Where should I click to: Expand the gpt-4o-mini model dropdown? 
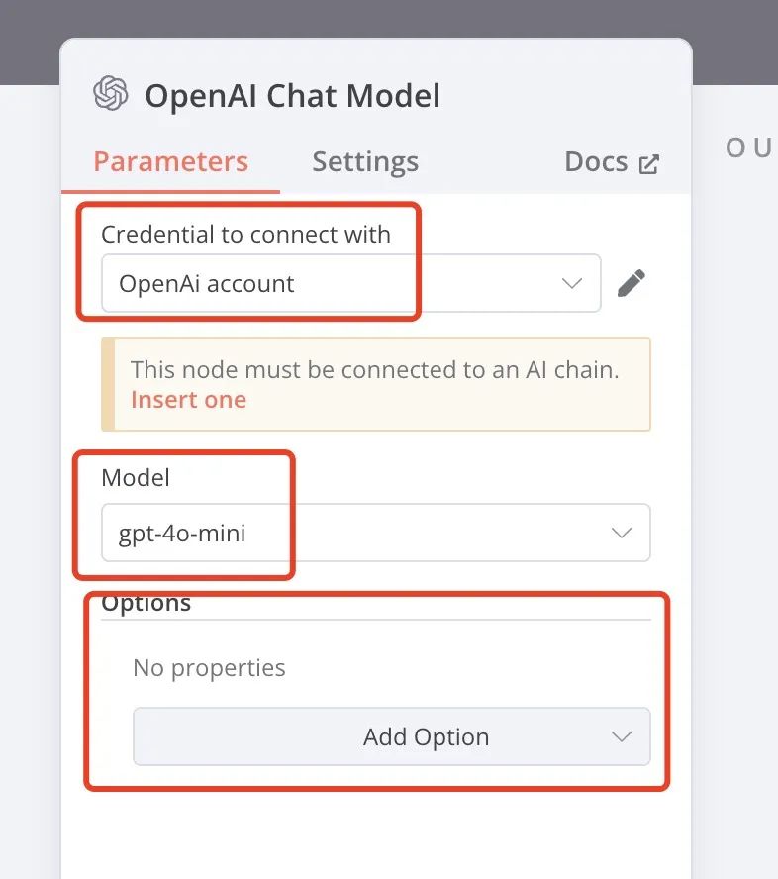click(x=374, y=533)
